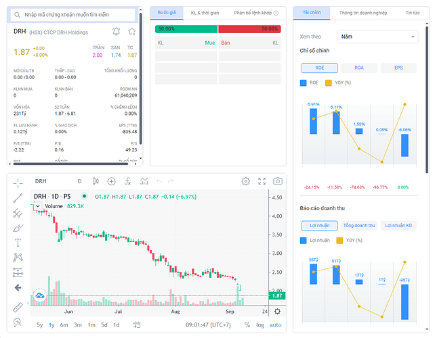Open the Xem theo Năm dropdown
The image size is (435, 338).
(x=377, y=37)
